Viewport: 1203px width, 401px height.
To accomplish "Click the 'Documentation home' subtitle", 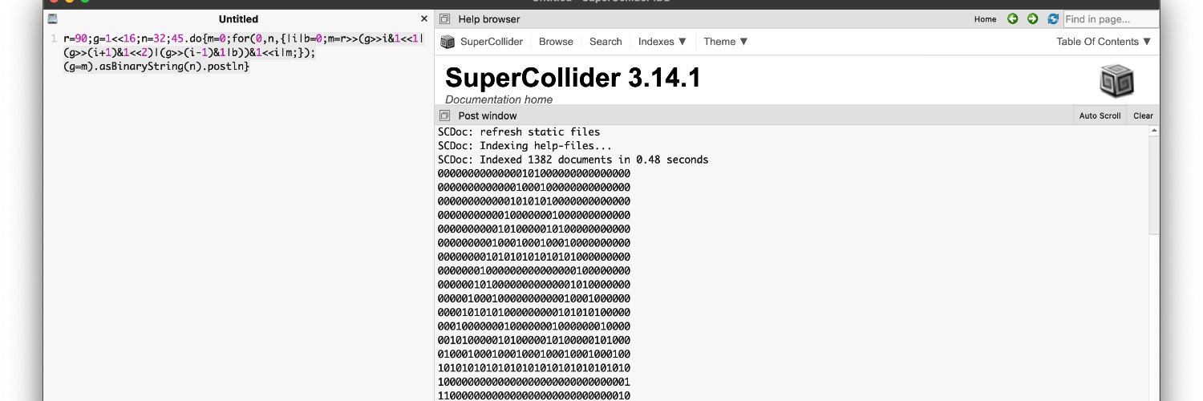I will [499, 99].
